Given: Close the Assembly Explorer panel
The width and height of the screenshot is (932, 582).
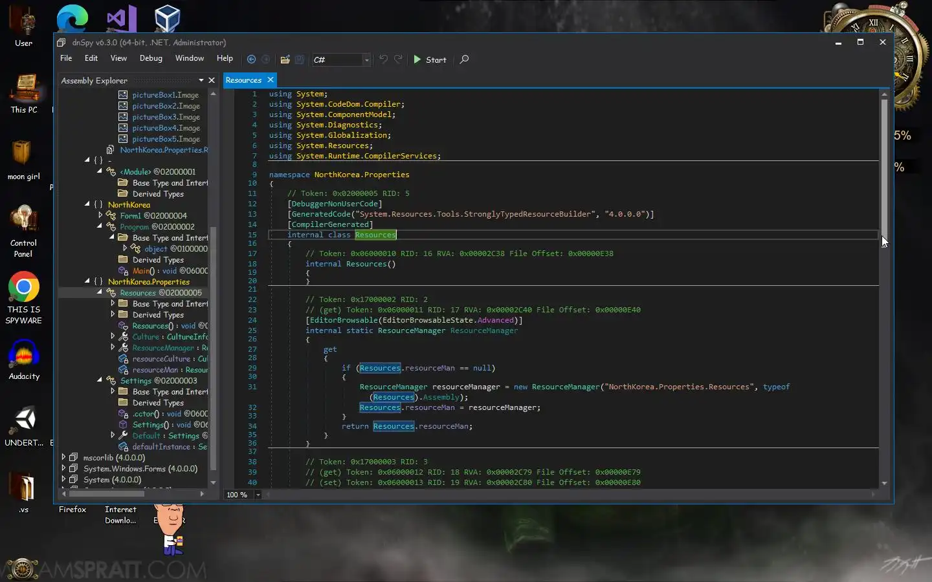Looking at the screenshot, I should [212, 80].
